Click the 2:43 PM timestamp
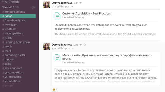Screen dimensions: 165x92 pos(78,3)
